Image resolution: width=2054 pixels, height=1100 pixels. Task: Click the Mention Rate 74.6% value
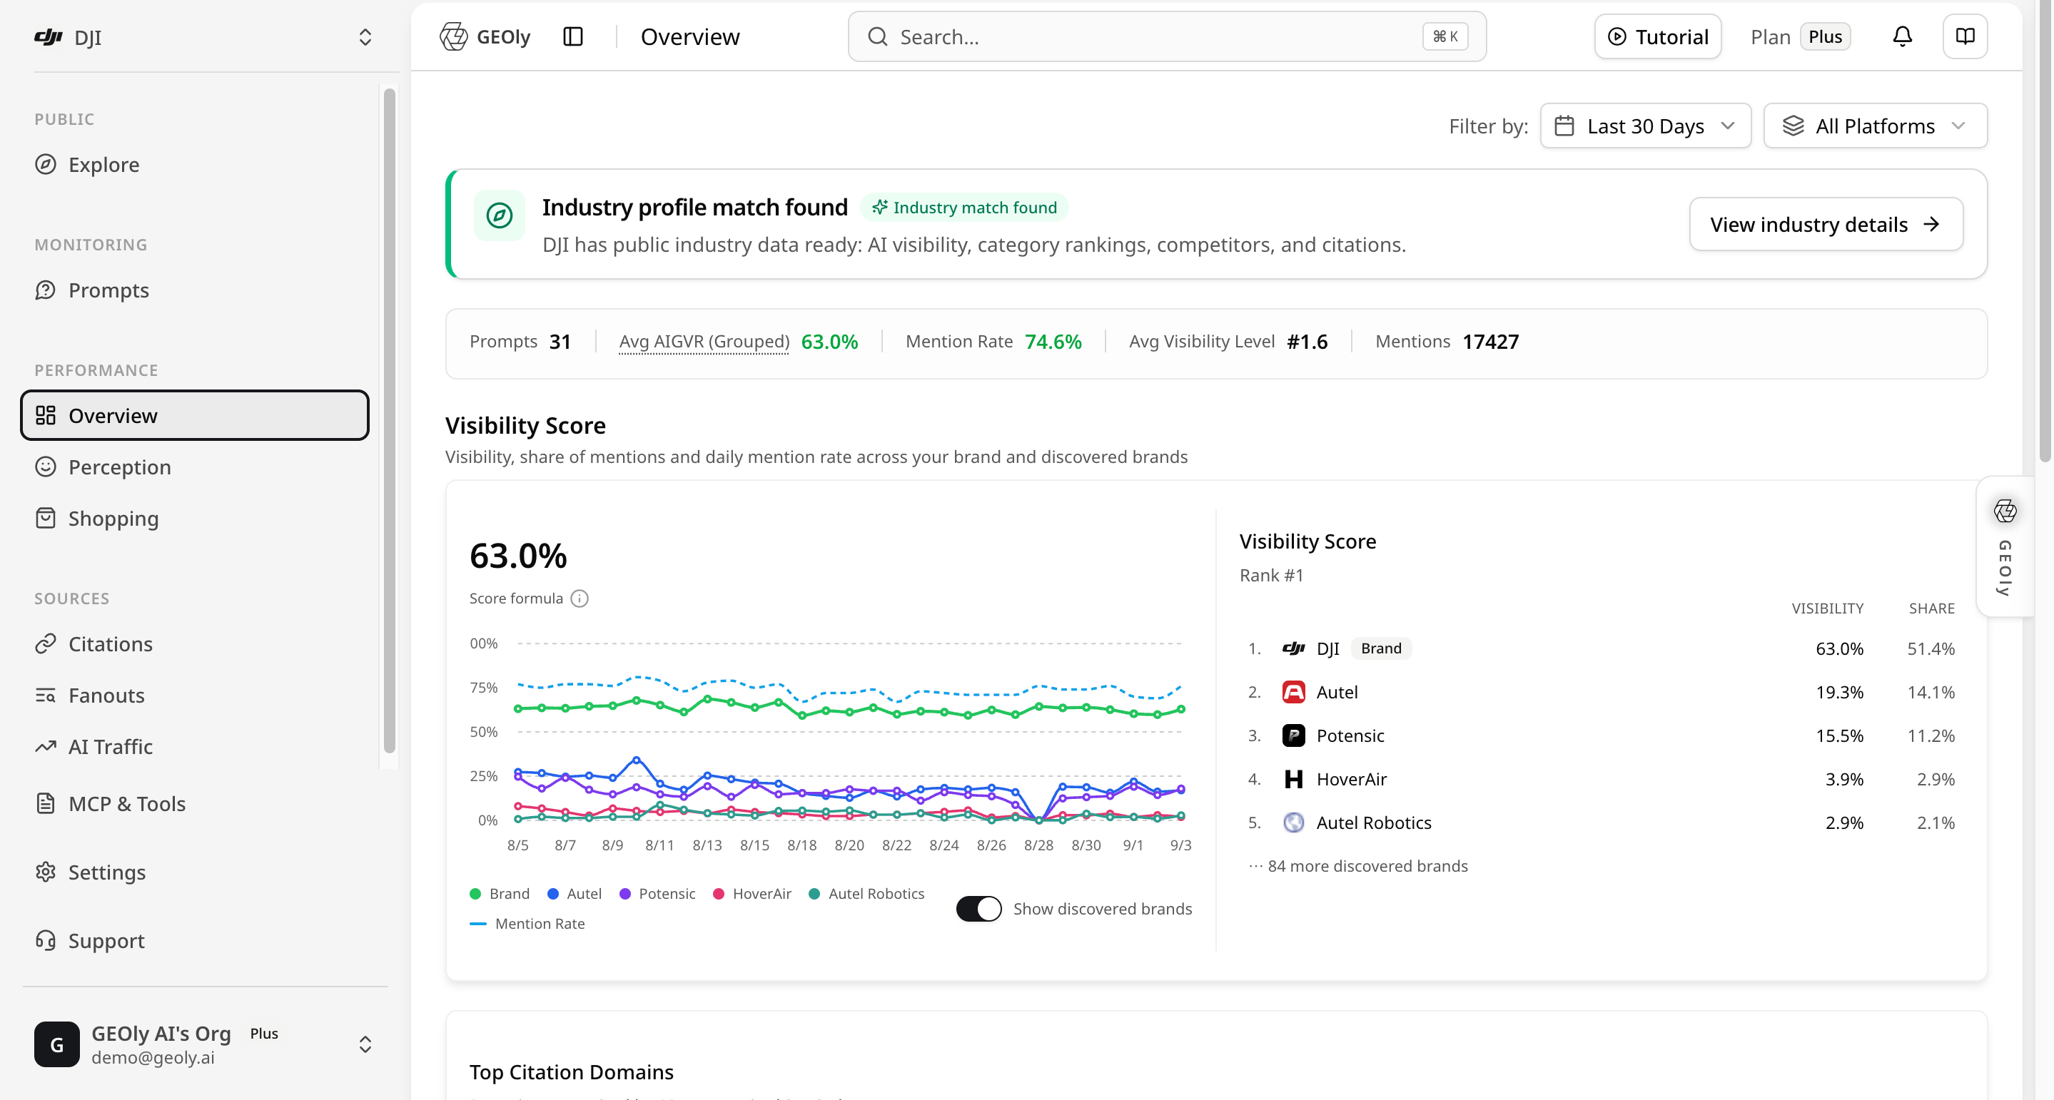(1053, 341)
